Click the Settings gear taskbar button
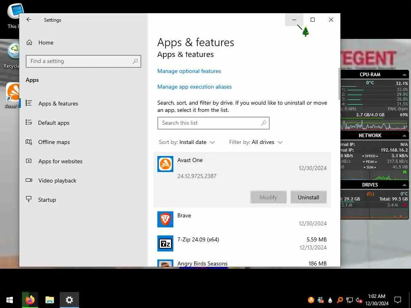Screen dimensions: 411x308 (x=69, y=300)
